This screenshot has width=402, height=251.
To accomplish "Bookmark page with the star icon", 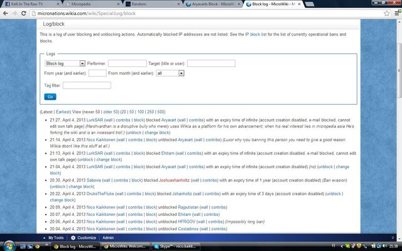I will point(387,13).
